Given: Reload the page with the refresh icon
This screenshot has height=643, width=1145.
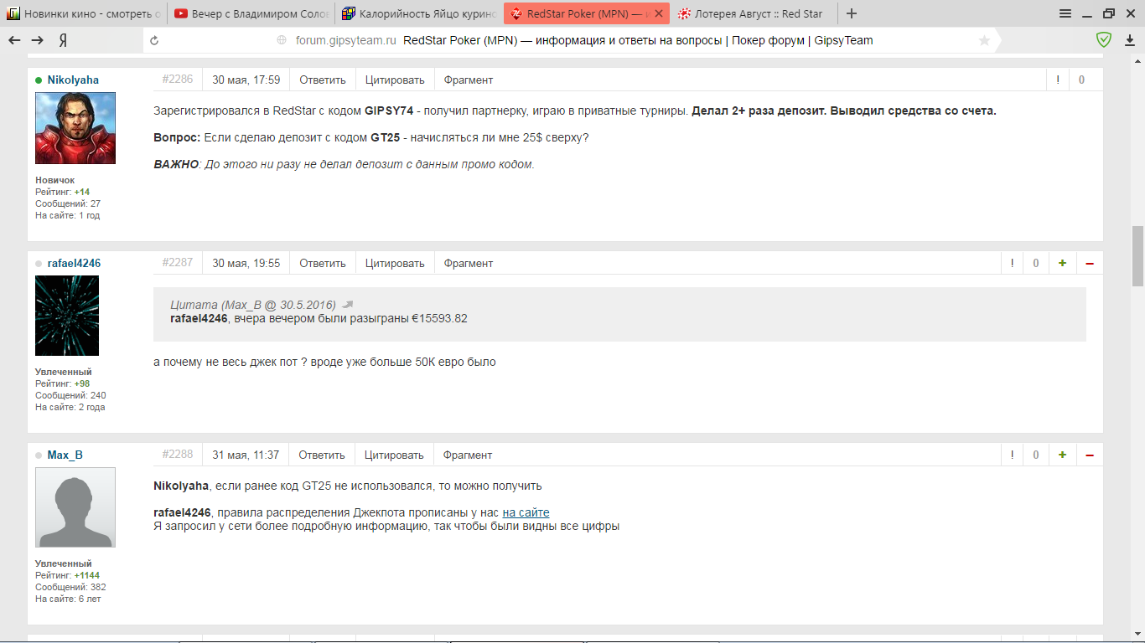Looking at the screenshot, I should [x=153, y=40].
